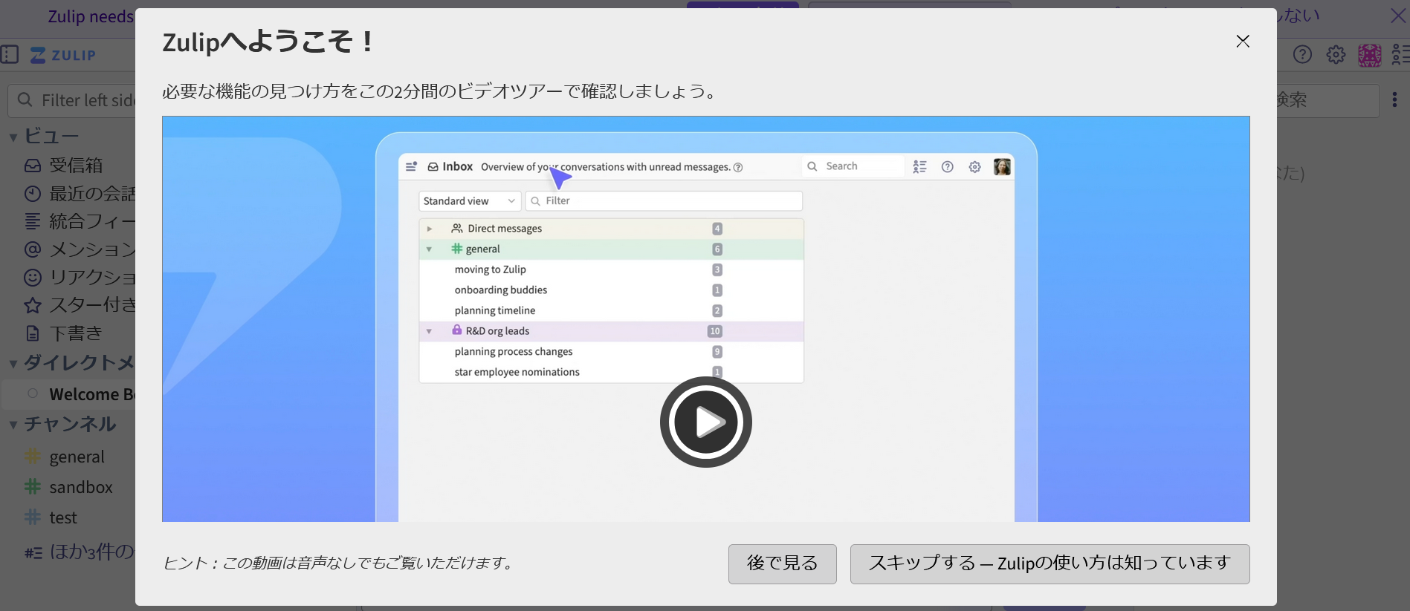
Task: Click the sandbox green hash icon
Action: point(33,487)
